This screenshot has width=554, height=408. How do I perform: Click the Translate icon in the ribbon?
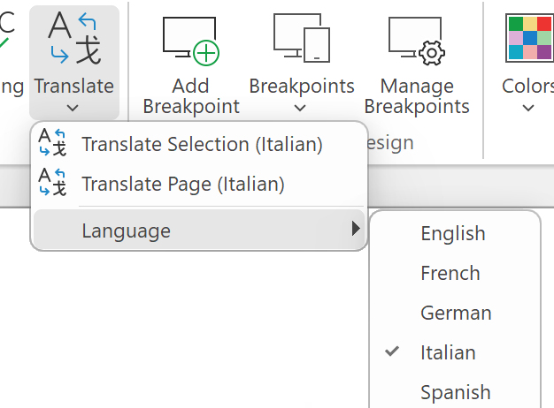click(x=74, y=40)
